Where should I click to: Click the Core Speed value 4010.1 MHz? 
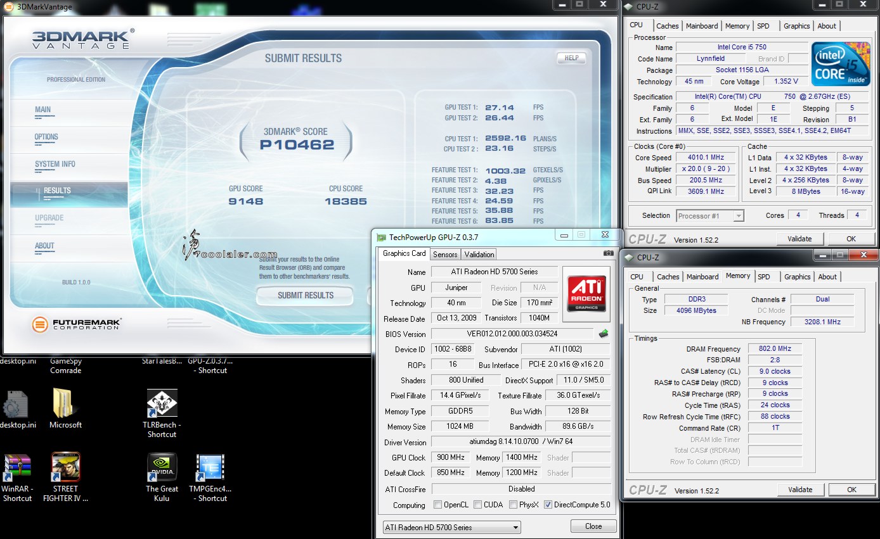tap(706, 158)
